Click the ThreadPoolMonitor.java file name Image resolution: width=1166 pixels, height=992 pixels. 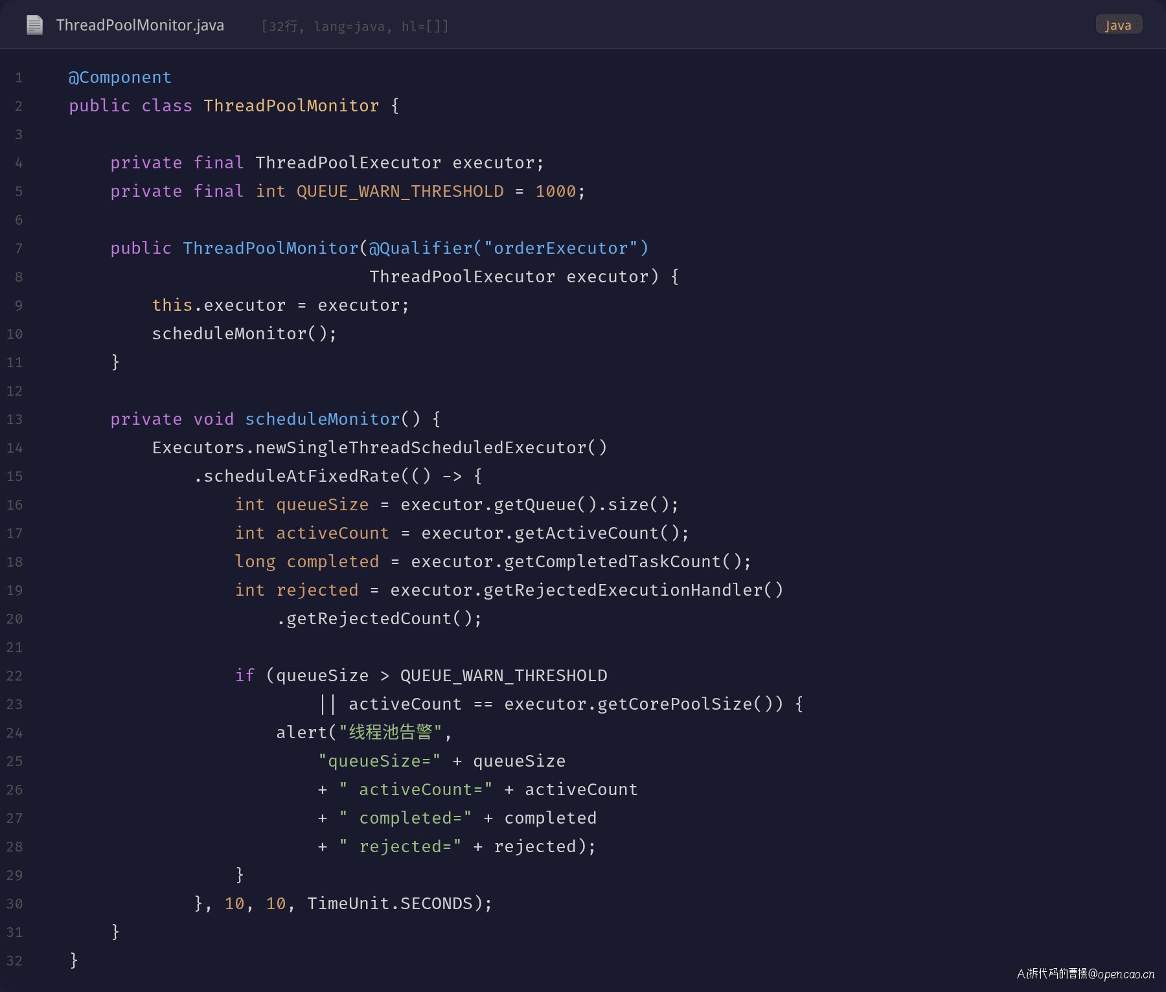(140, 25)
